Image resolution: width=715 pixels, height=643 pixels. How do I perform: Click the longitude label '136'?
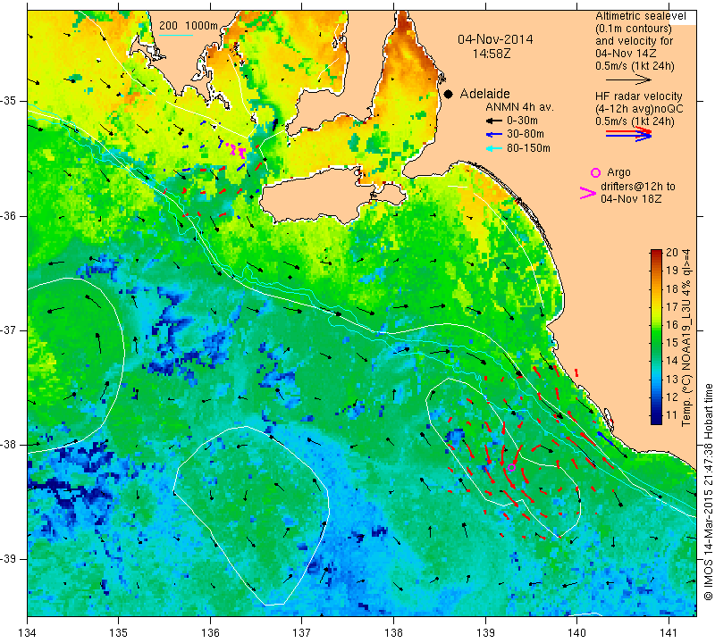point(210,632)
